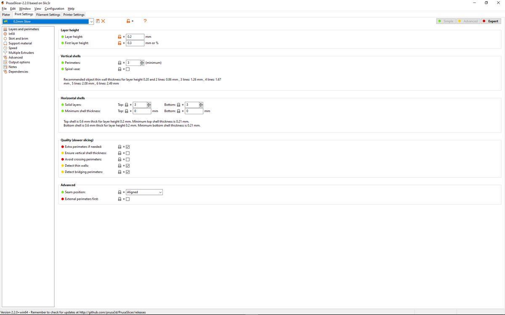Image resolution: width=505 pixels, height=315 pixels.
Task: Click the orange unlocked icon beside First layer height
Action: tap(120, 43)
